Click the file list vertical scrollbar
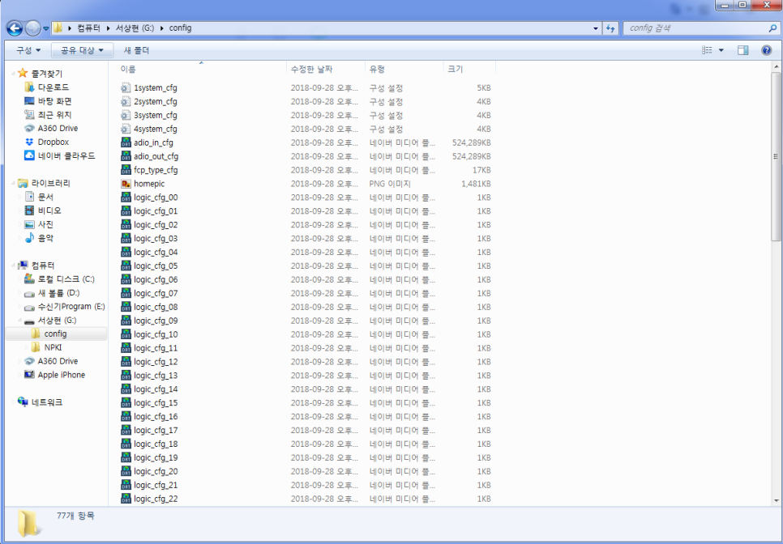The width and height of the screenshot is (783, 544). [x=776, y=156]
